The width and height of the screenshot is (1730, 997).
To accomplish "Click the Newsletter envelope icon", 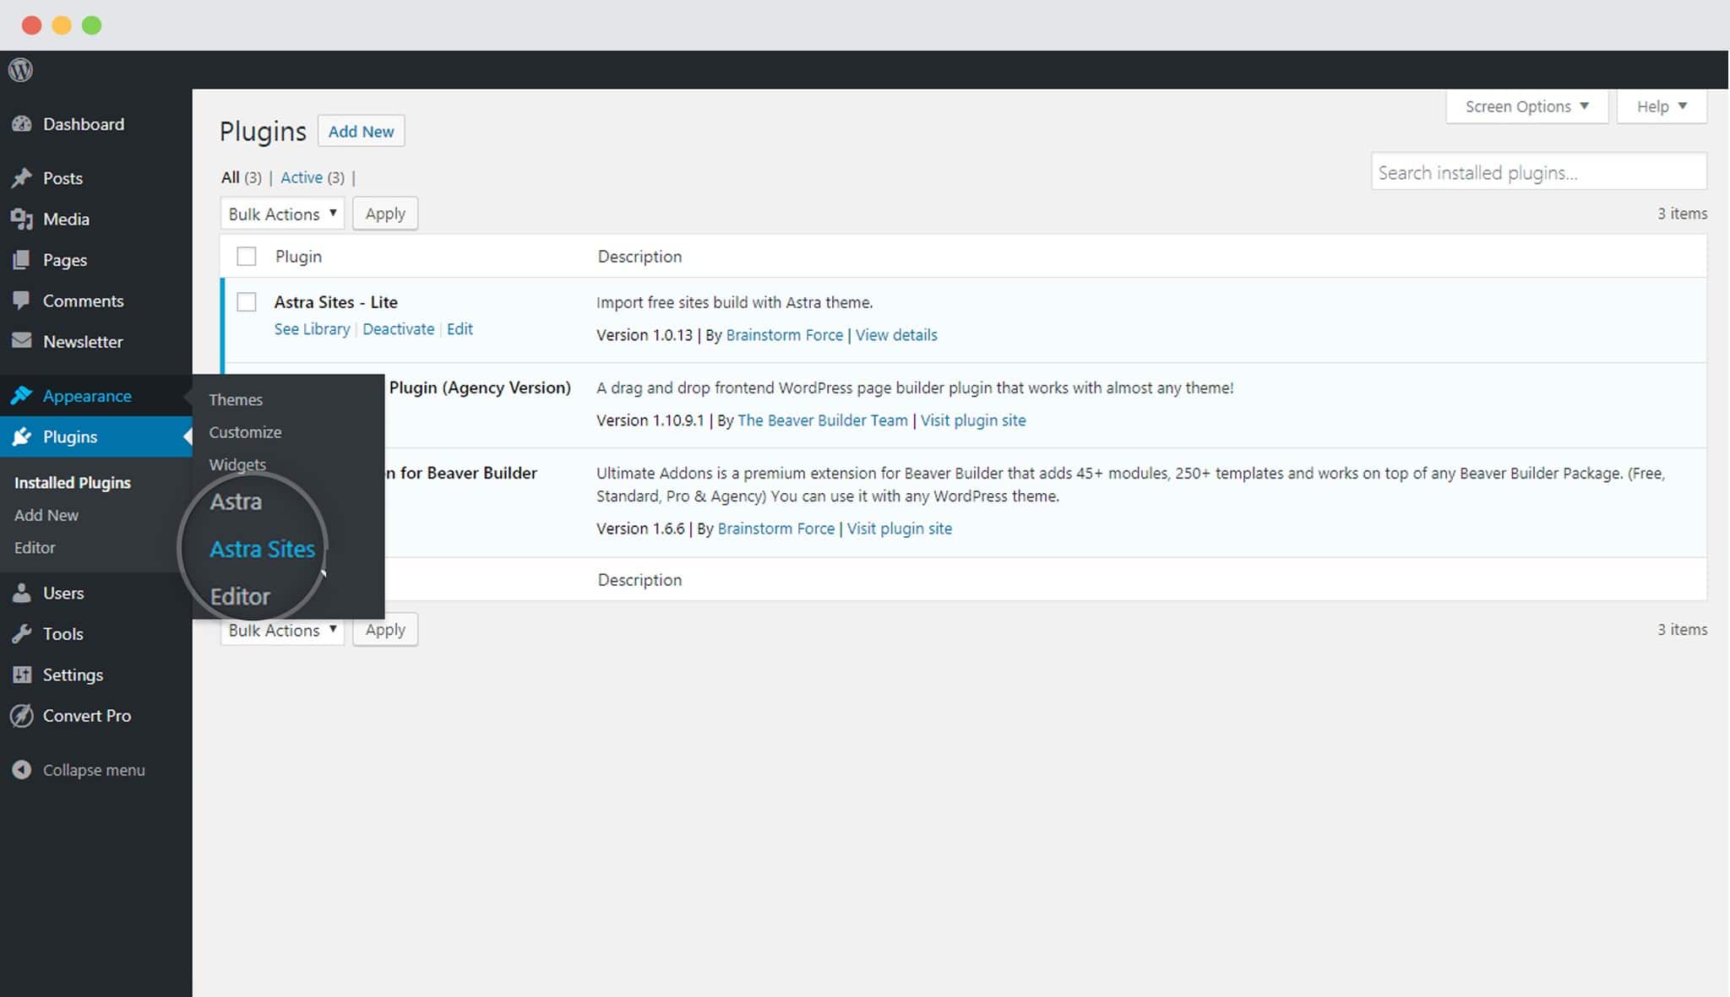I will (x=22, y=341).
